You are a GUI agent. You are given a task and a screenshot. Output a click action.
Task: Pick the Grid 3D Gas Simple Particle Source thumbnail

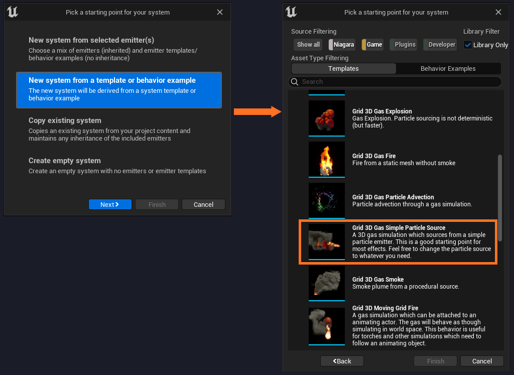[x=326, y=241]
